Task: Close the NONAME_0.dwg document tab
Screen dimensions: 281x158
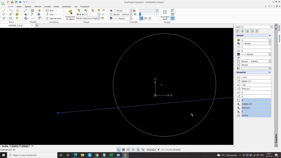Action: coord(32,25)
